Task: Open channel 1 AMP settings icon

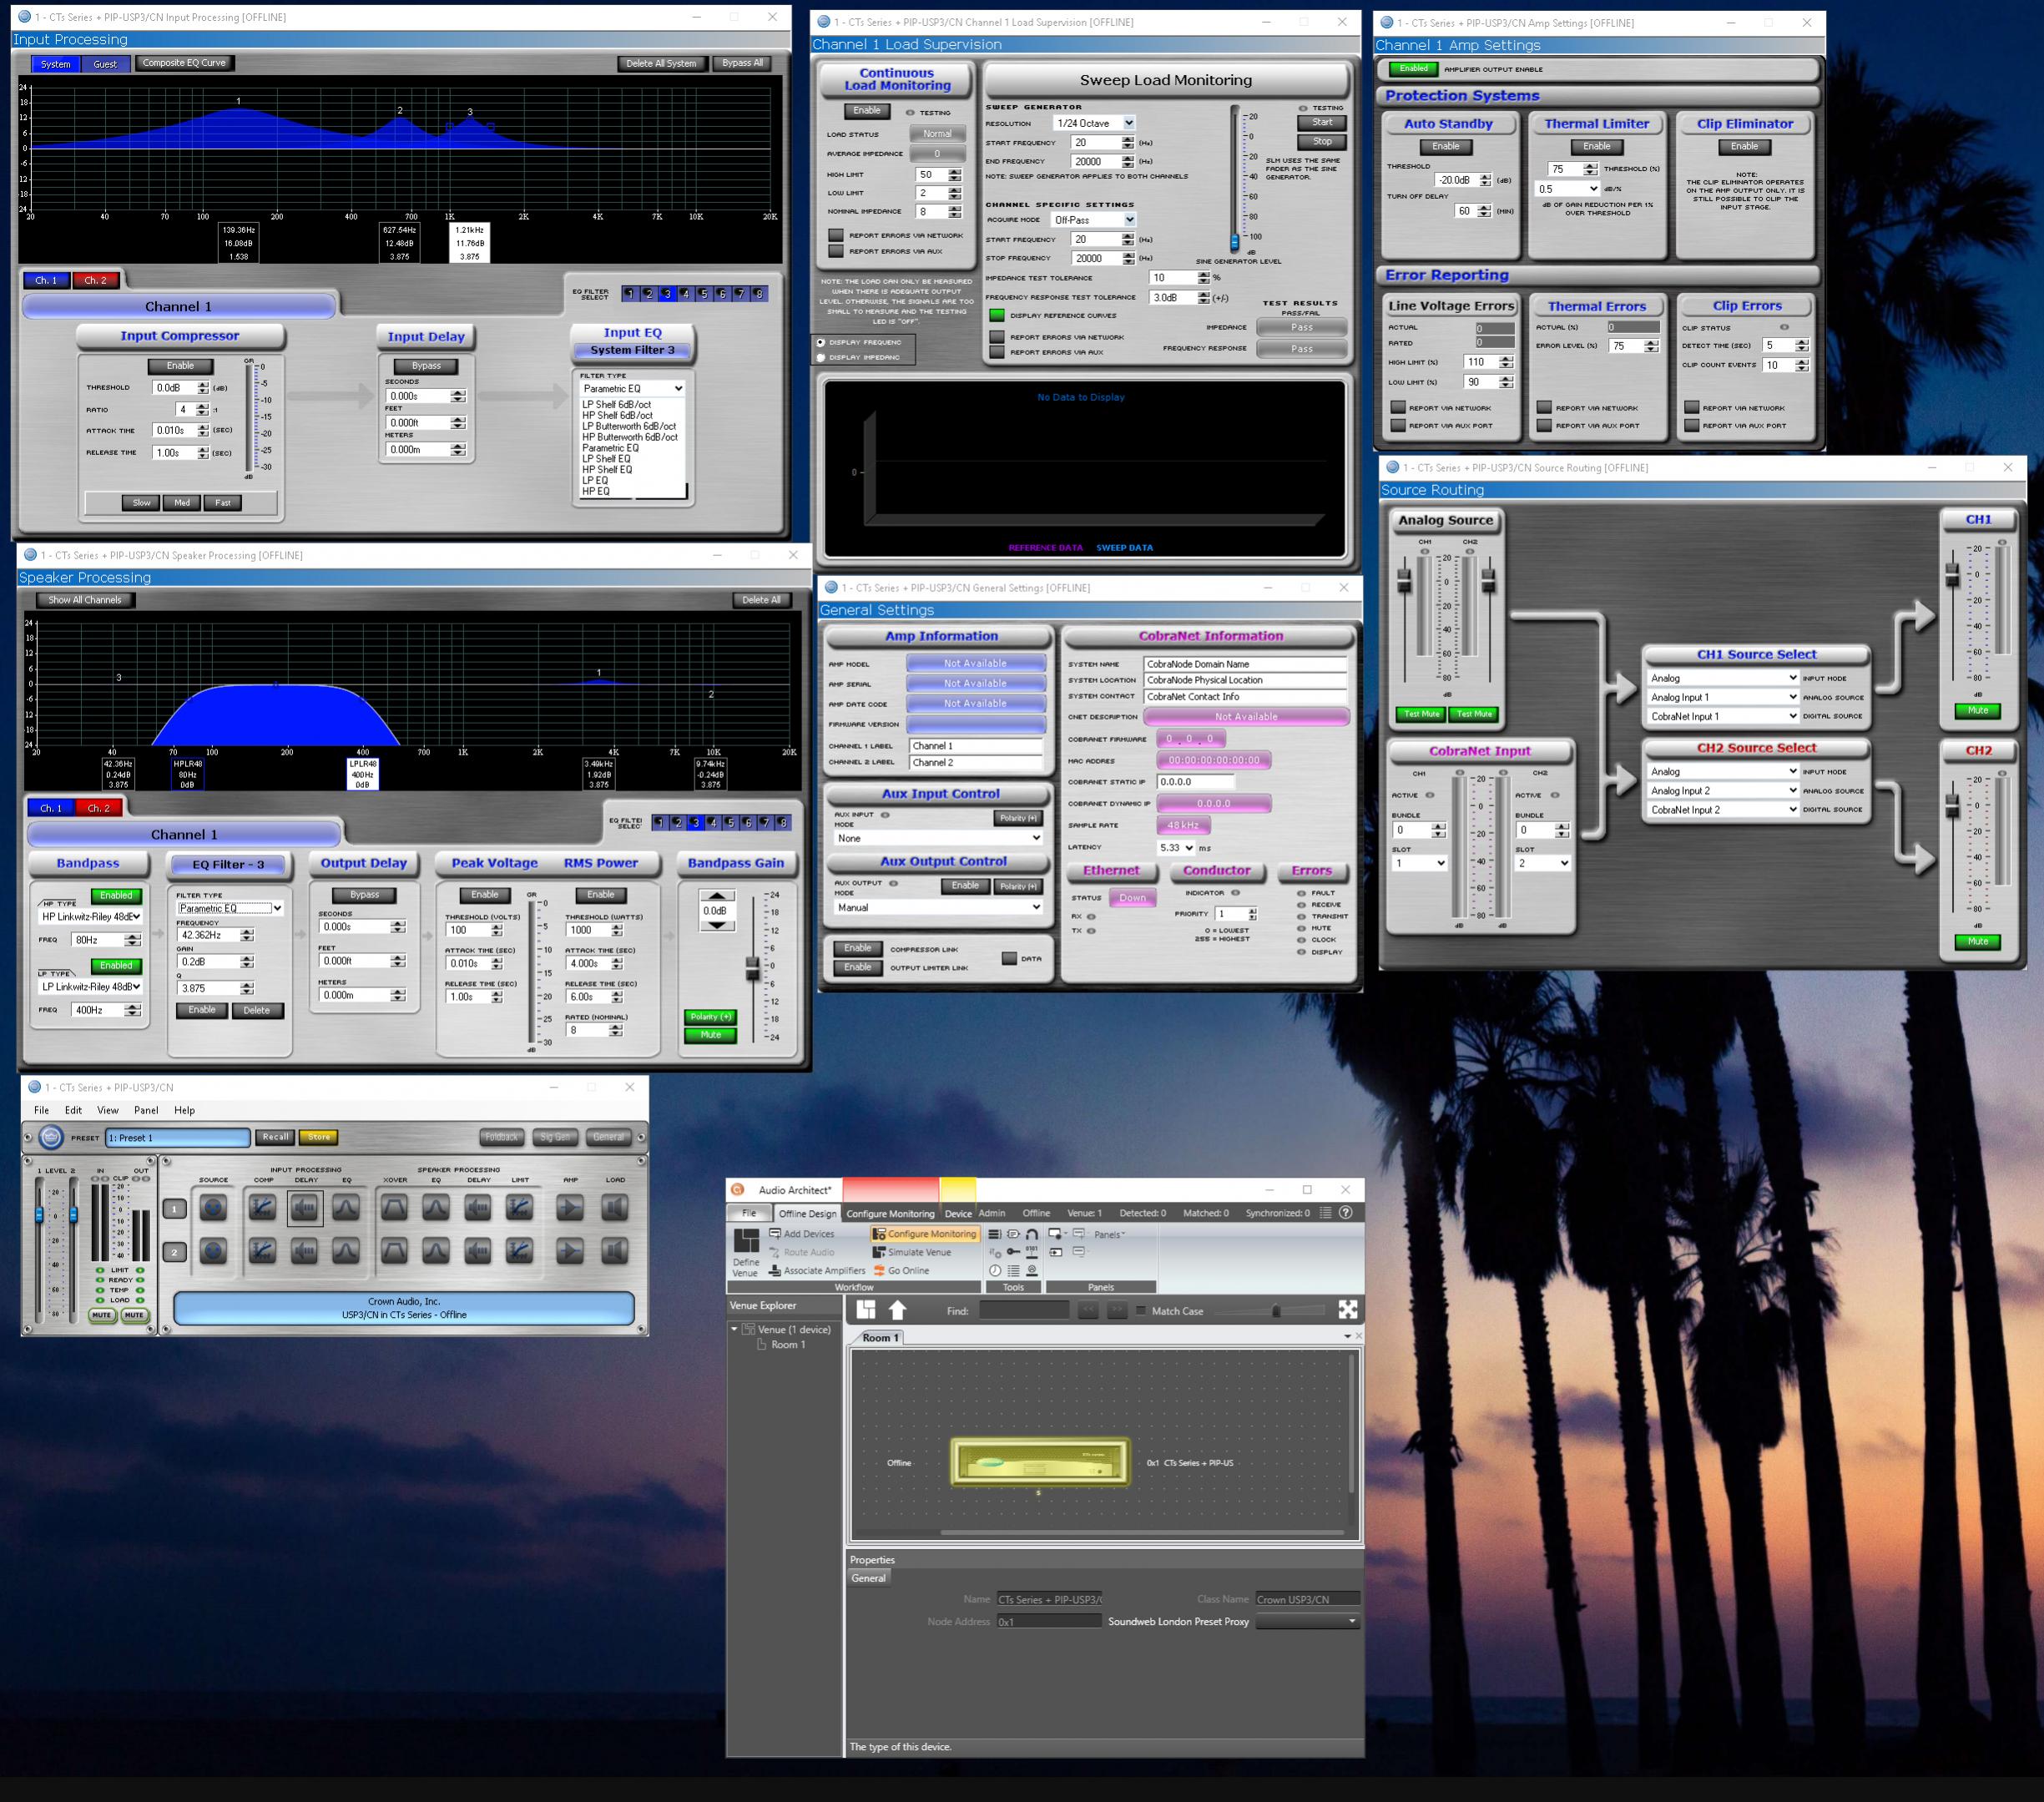Action: coord(570,1208)
